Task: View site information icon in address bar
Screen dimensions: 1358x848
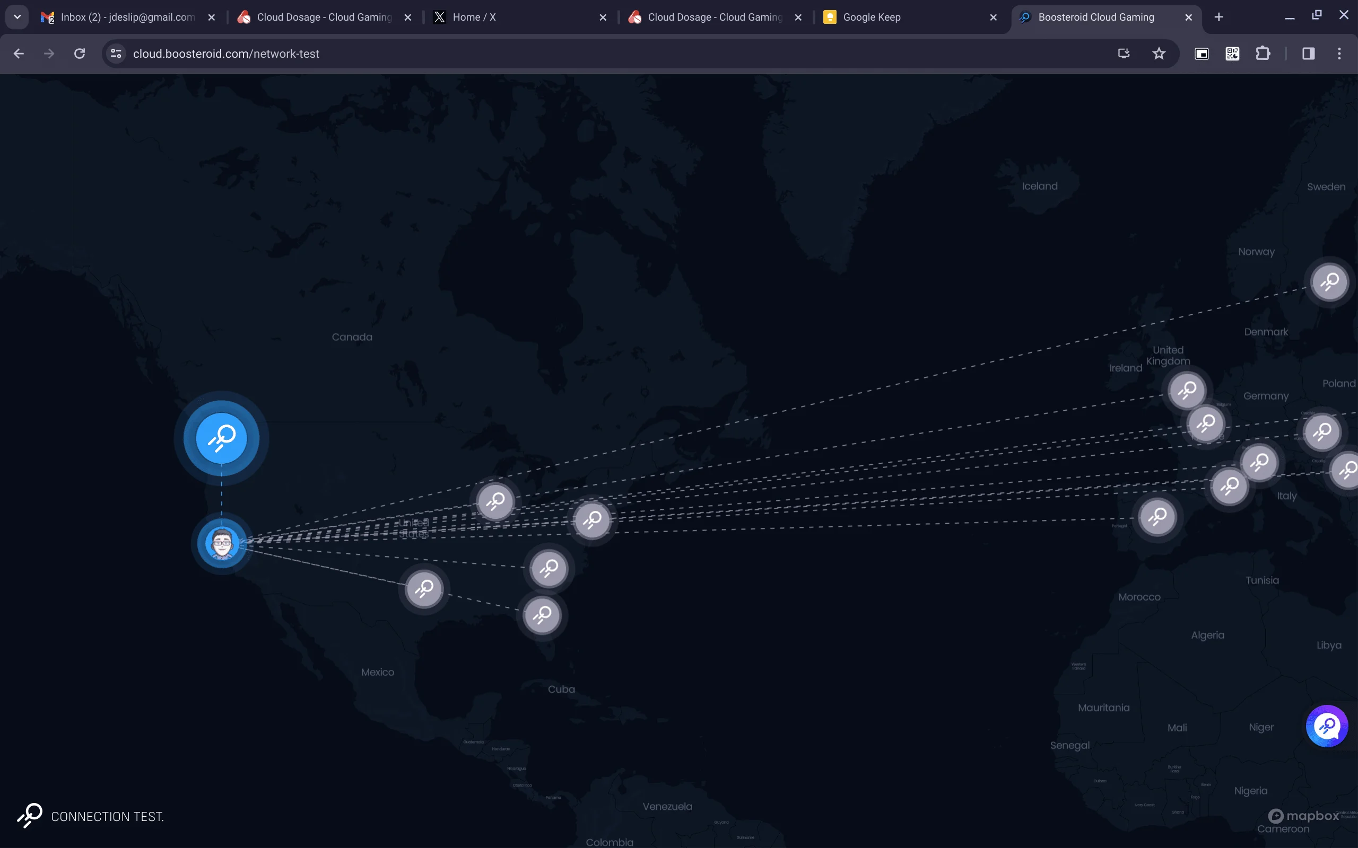Action: (x=116, y=54)
